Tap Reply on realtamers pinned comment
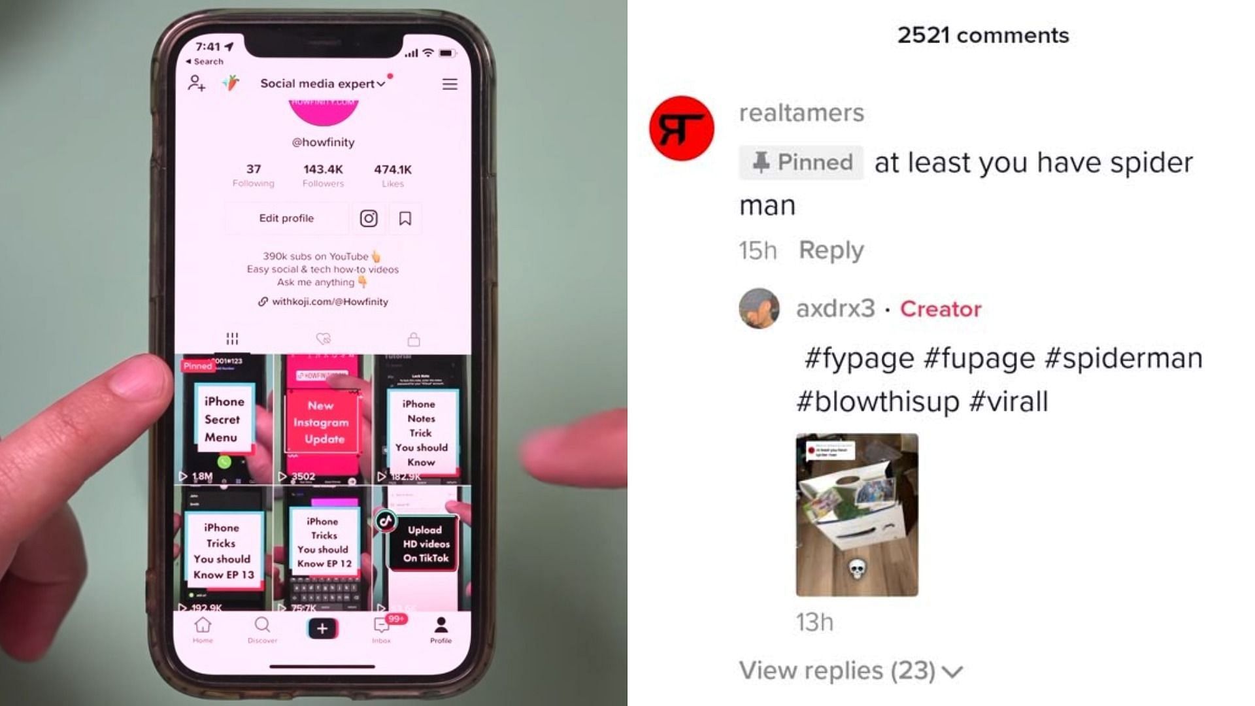 [x=829, y=249]
